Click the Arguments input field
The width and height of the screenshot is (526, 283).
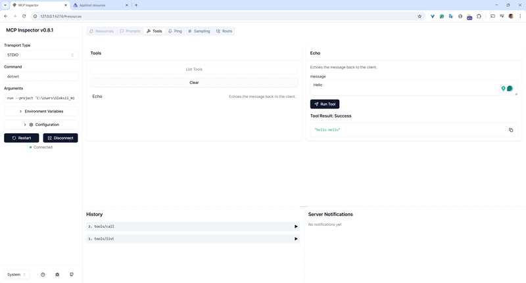[x=41, y=98]
